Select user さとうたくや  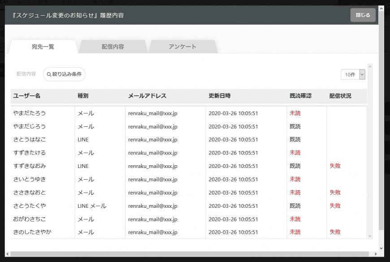[x=29, y=206]
